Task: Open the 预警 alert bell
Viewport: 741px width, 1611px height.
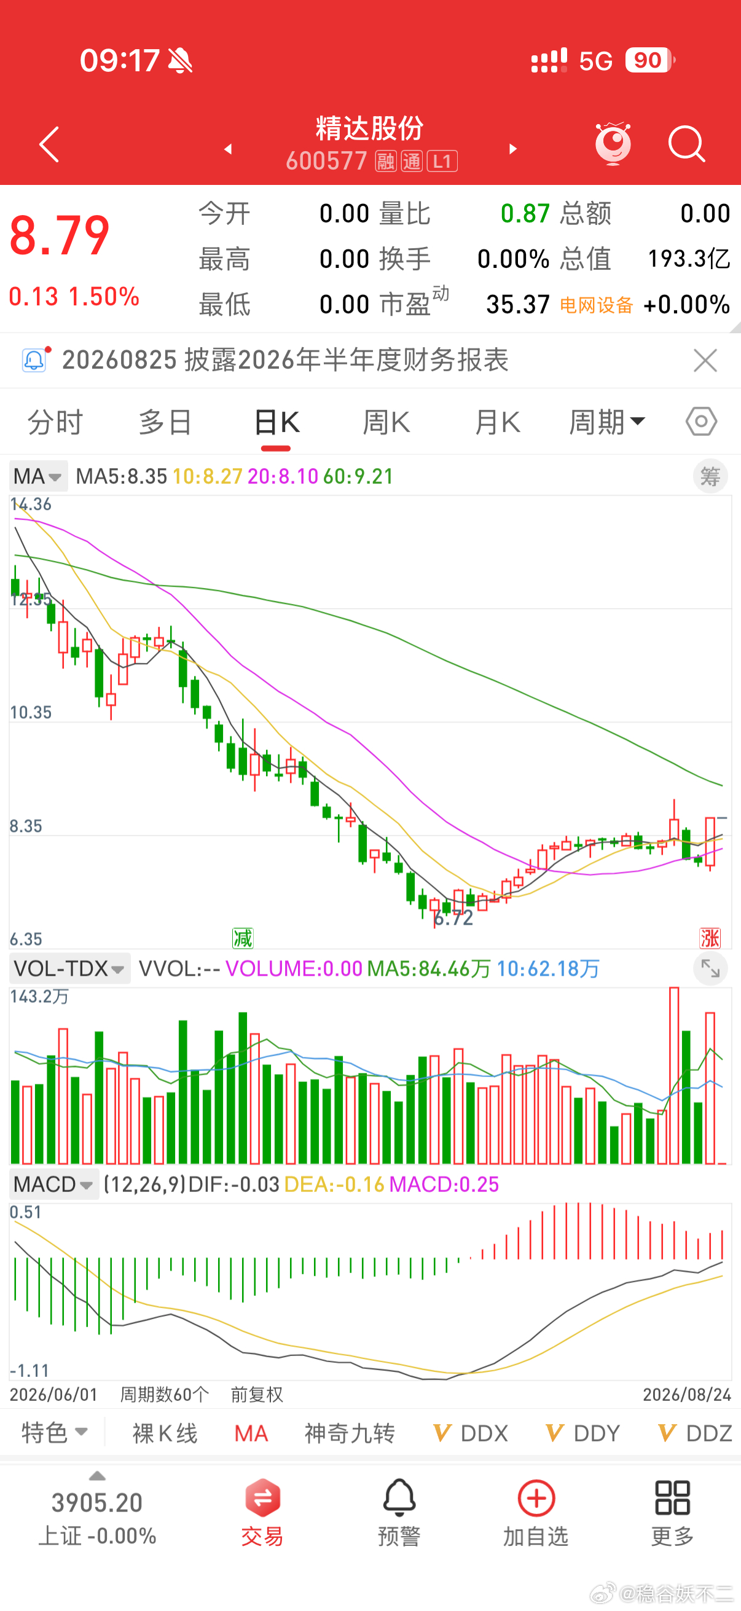Action: (399, 1498)
